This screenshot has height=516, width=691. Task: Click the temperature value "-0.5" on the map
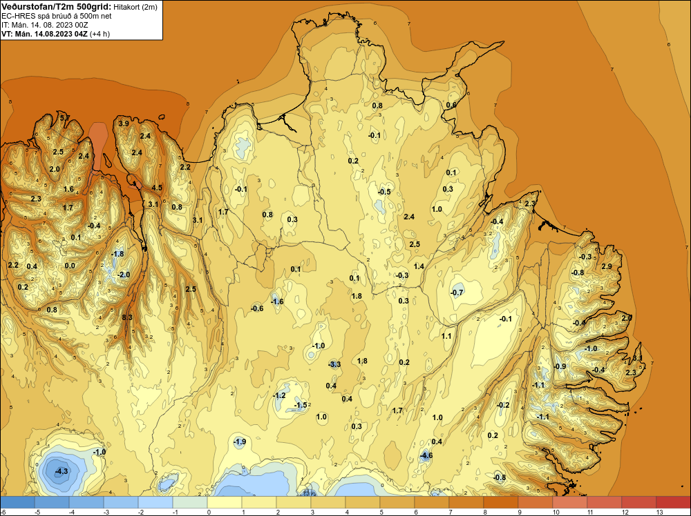[x=384, y=192]
